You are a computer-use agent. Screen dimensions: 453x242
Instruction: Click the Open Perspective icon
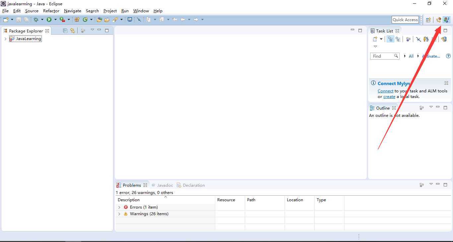click(428, 20)
